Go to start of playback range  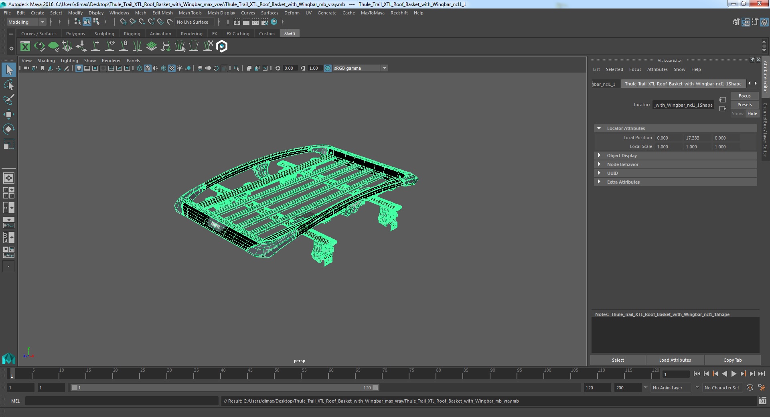tap(697, 374)
